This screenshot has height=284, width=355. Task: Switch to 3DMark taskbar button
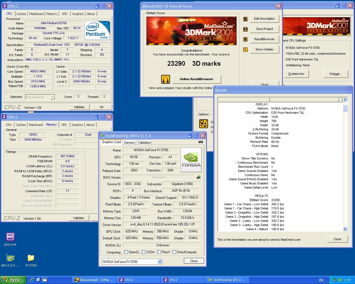pyautogui.click(x=94, y=280)
